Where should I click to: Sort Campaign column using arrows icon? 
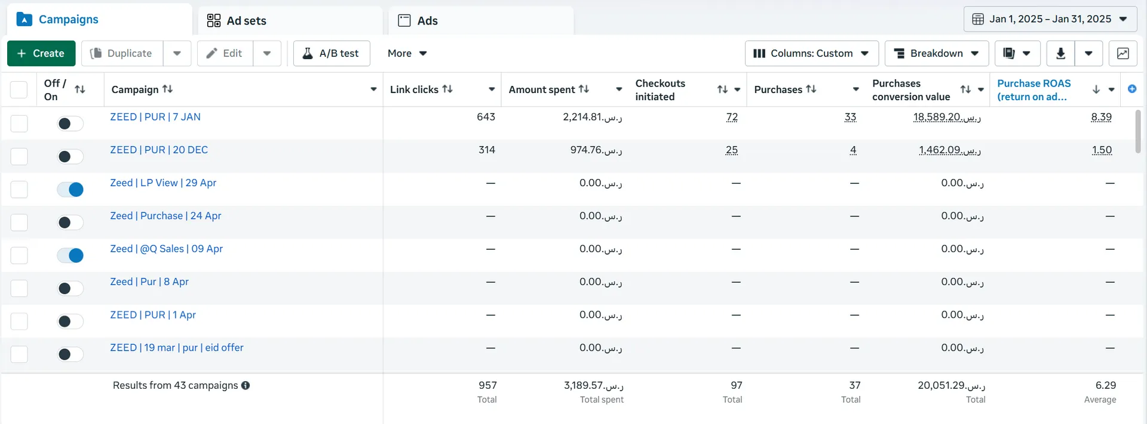pyautogui.click(x=168, y=89)
